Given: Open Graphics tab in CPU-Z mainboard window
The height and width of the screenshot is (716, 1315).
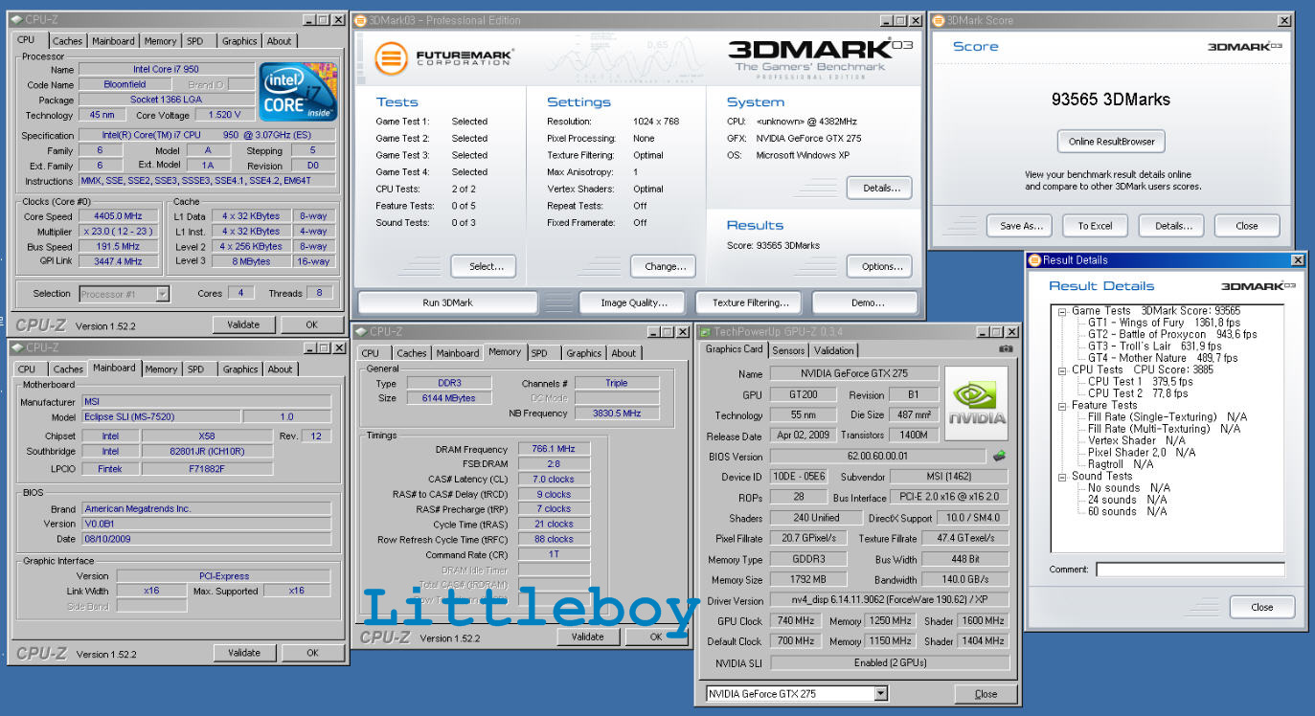Looking at the screenshot, I should pos(239,369).
